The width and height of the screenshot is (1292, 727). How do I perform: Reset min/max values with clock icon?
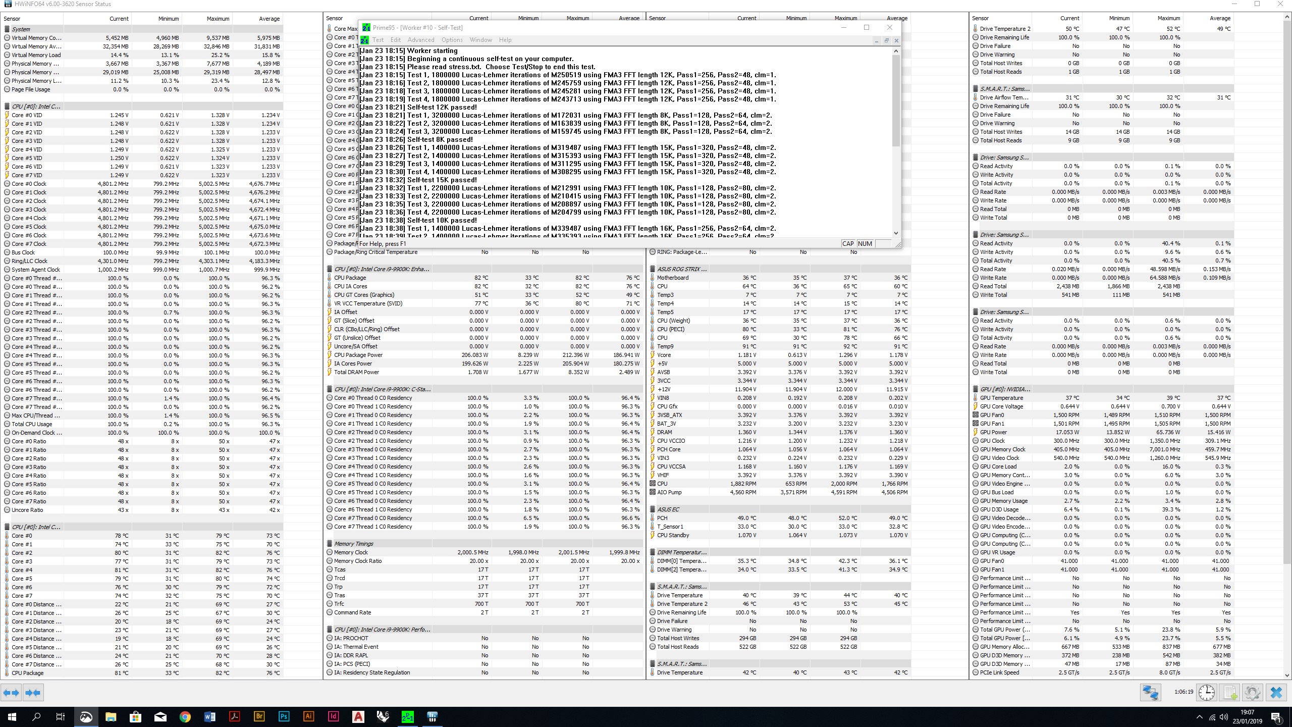[1207, 693]
